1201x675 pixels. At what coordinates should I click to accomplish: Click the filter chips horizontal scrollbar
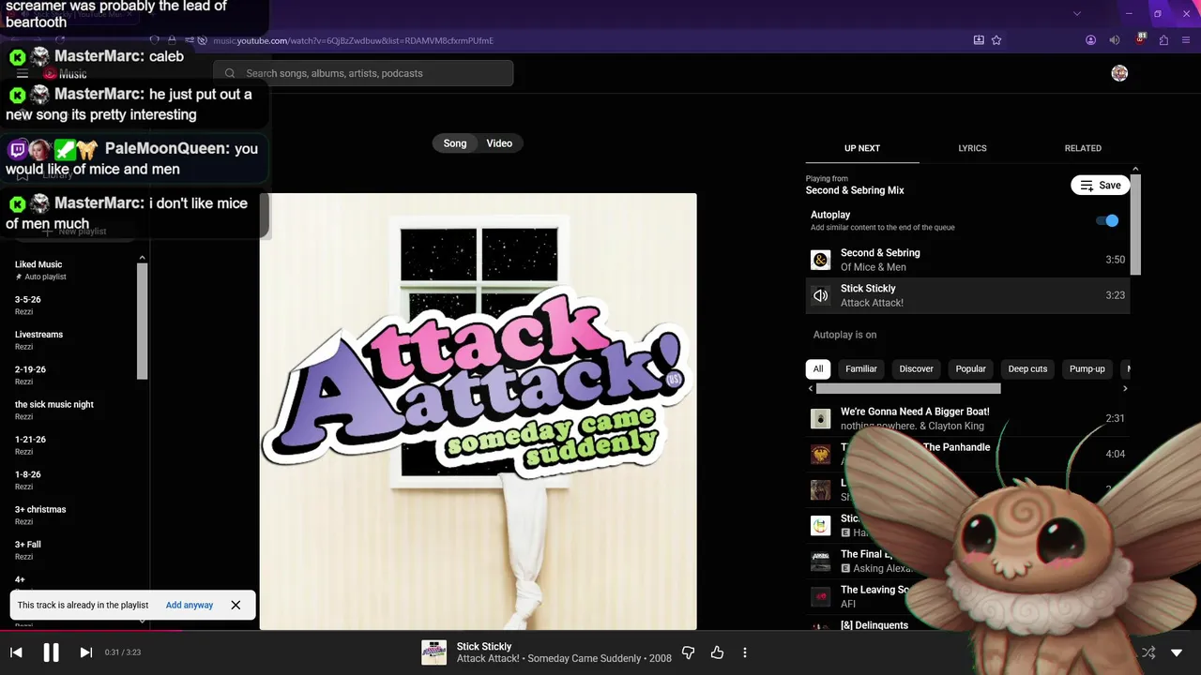tap(908, 388)
